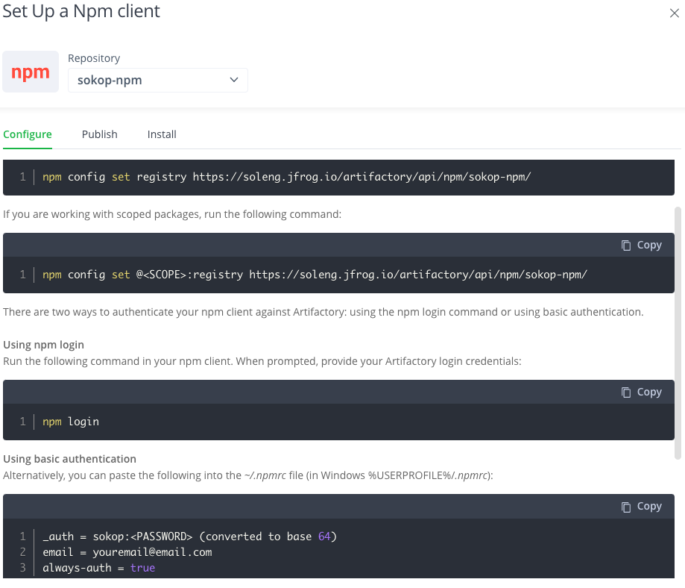Click the 'email = youremail@email.com' line
This screenshot has width=685, height=588.
pos(127,552)
